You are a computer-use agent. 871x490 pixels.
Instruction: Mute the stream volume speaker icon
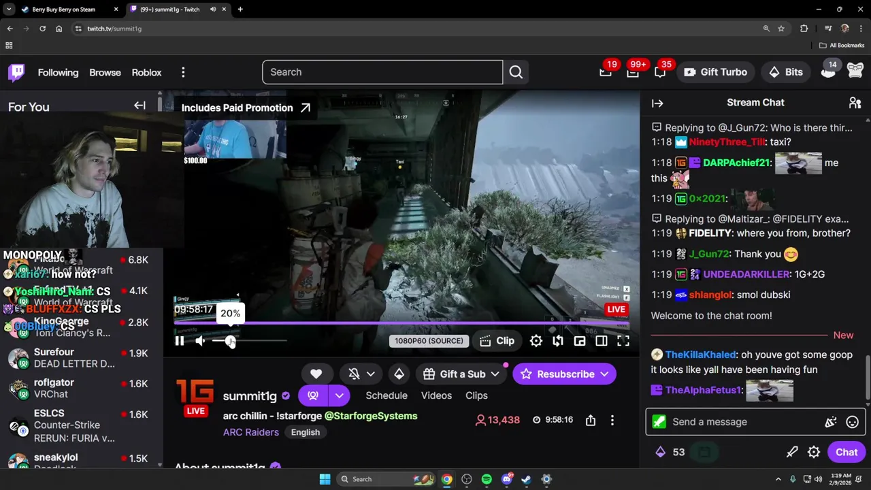point(200,341)
